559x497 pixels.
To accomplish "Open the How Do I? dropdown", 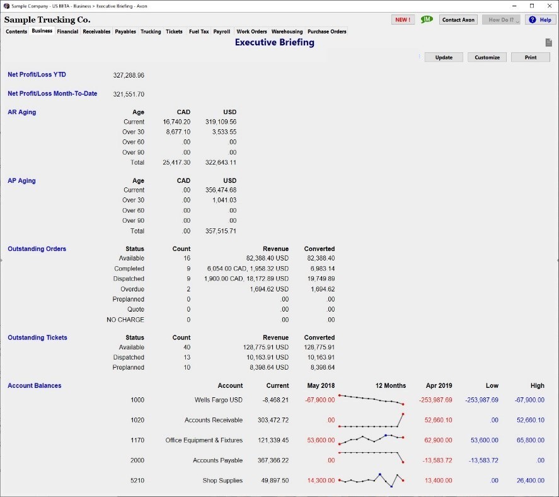I will pos(501,20).
